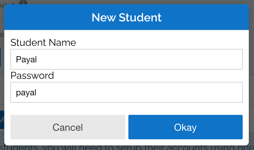Click the Password label text
The image size is (254, 150).
(32, 75)
